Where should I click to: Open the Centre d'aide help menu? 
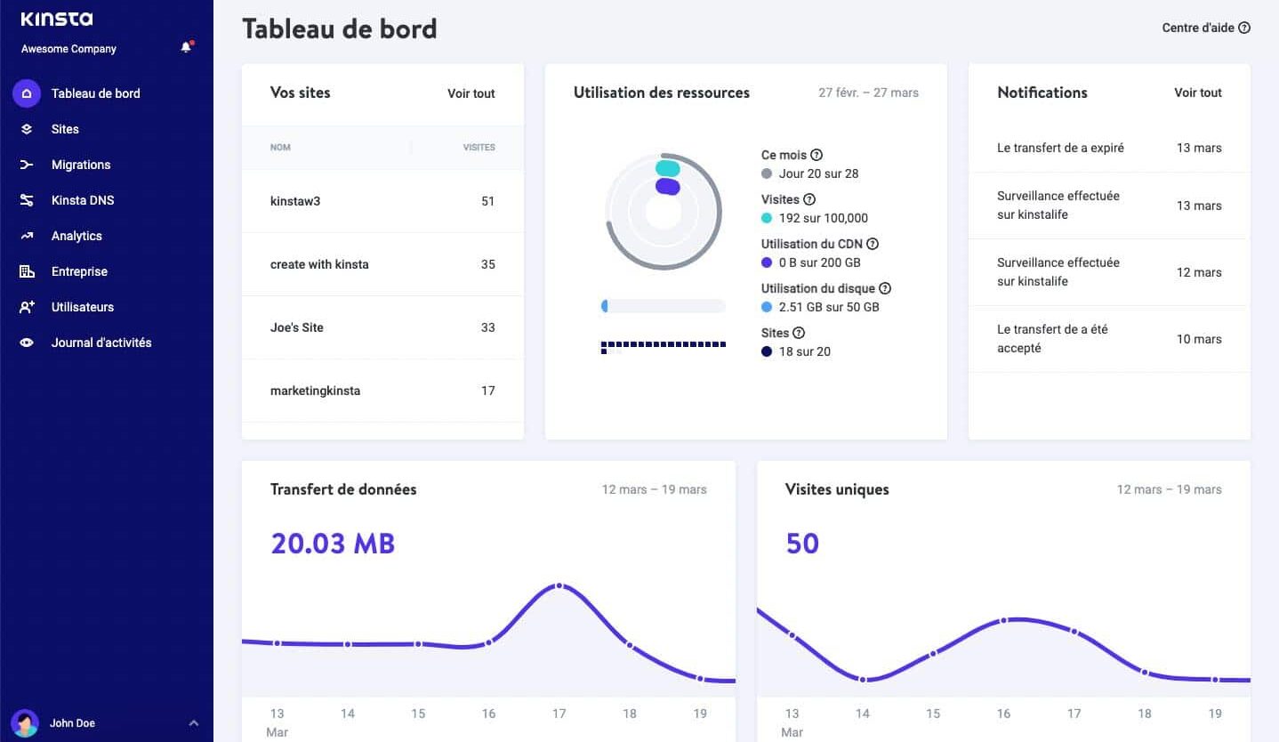1205,28
